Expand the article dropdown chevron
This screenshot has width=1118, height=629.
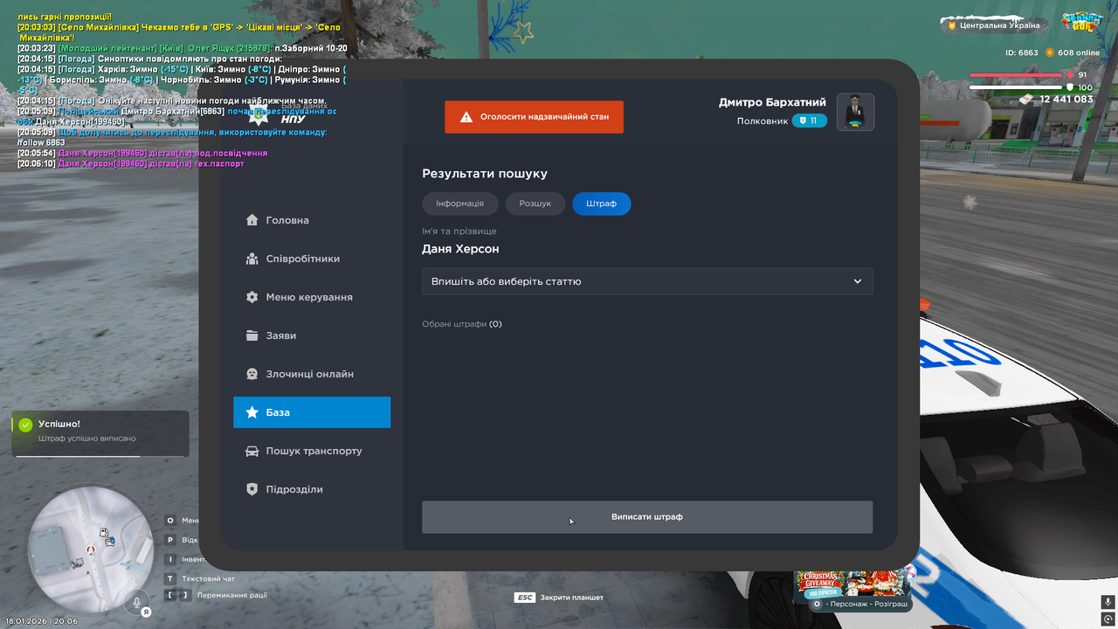pos(858,281)
